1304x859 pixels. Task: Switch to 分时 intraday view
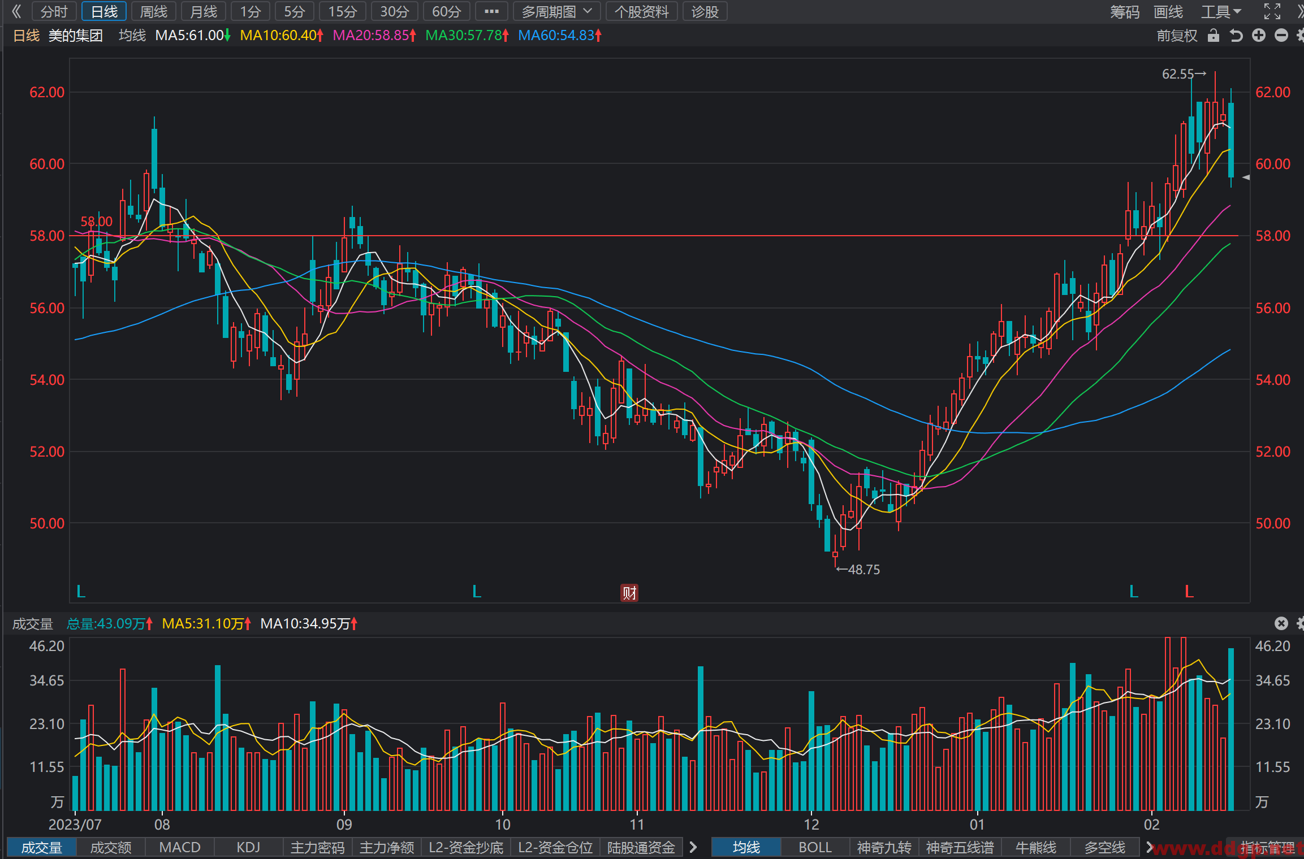[54, 11]
